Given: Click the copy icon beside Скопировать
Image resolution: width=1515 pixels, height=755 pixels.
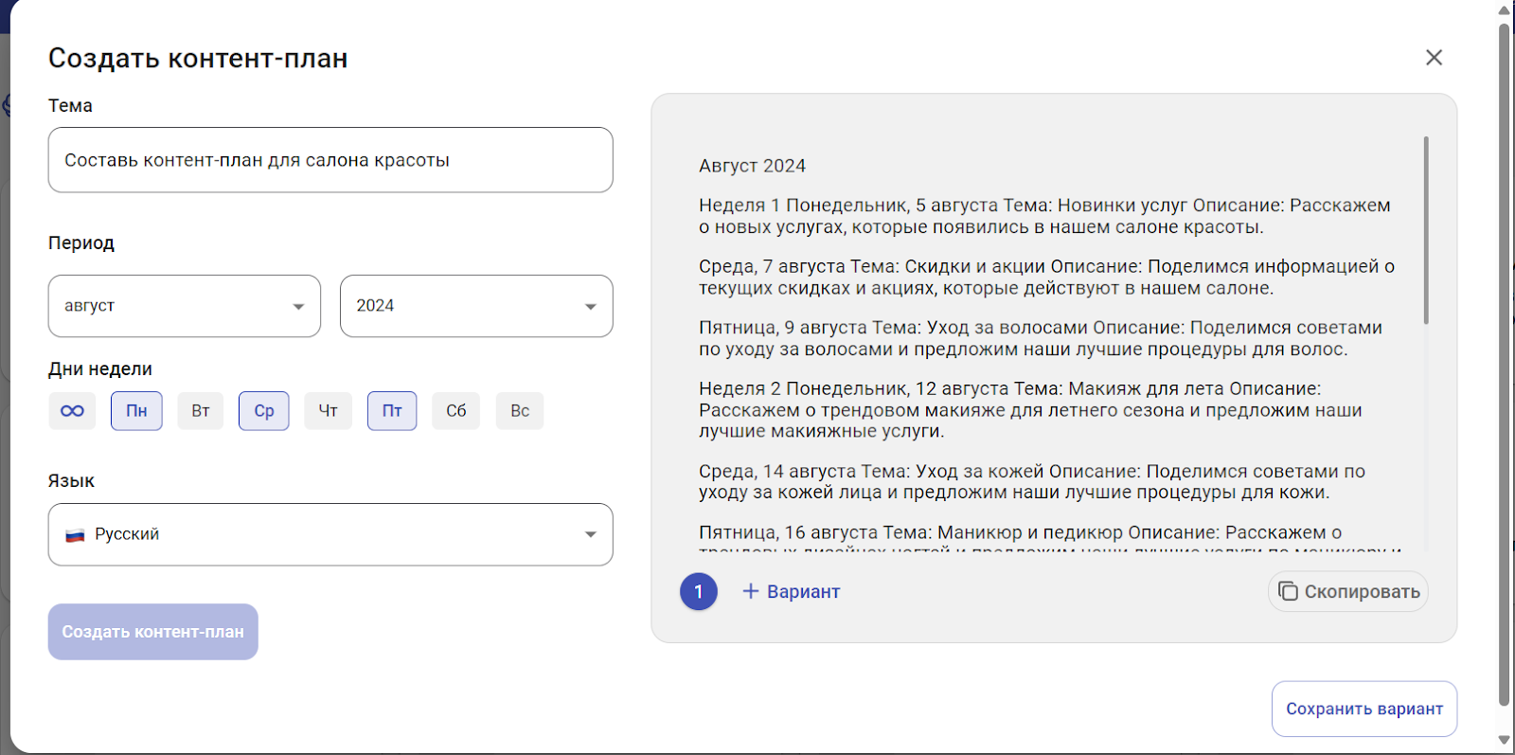Looking at the screenshot, I should pyautogui.click(x=1288, y=591).
